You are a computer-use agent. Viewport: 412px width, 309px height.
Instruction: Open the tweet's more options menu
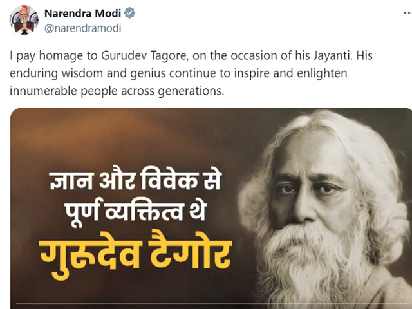(407, 13)
